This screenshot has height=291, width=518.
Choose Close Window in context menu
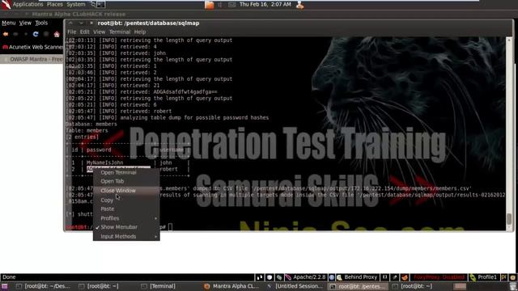(x=126, y=191)
